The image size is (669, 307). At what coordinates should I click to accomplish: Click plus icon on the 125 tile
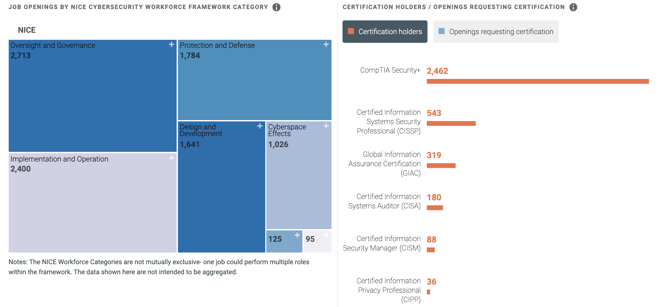(x=297, y=235)
